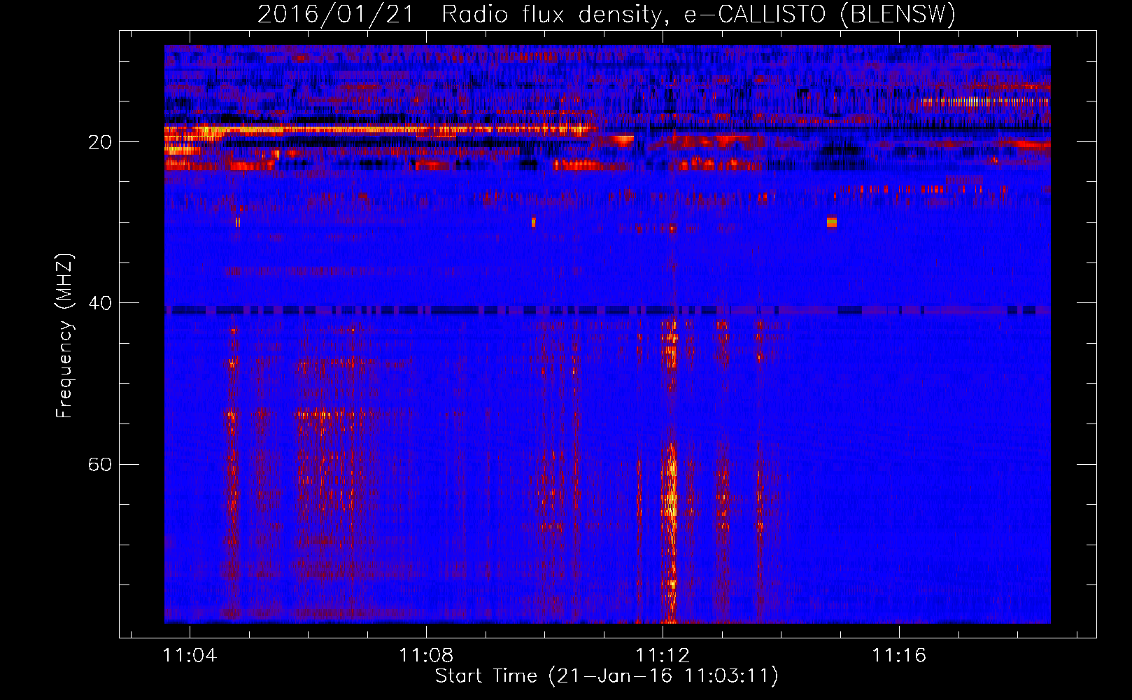1132x700 pixels.
Task: Click the dark horizontal band near 41 MHz
Action: click(607, 309)
